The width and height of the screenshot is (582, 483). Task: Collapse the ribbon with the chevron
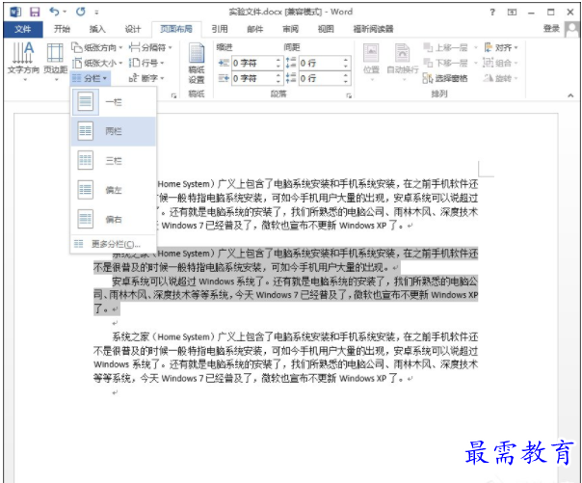pyautogui.click(x=570, y=95)
